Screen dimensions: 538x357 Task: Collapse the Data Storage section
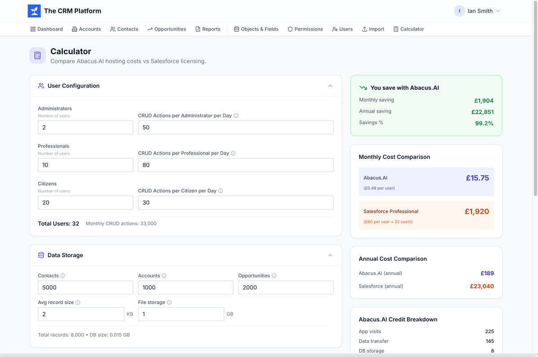[x=330, y=255]
